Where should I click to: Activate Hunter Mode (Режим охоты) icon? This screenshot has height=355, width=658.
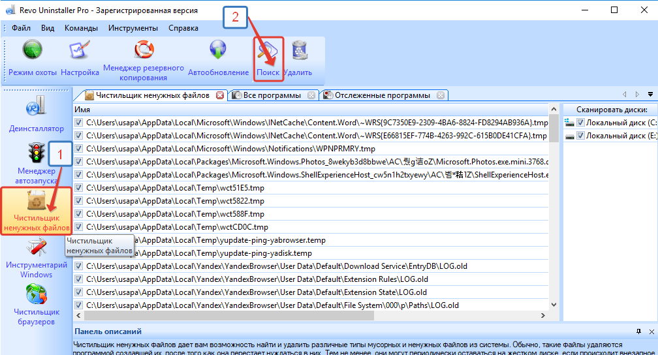33,50
